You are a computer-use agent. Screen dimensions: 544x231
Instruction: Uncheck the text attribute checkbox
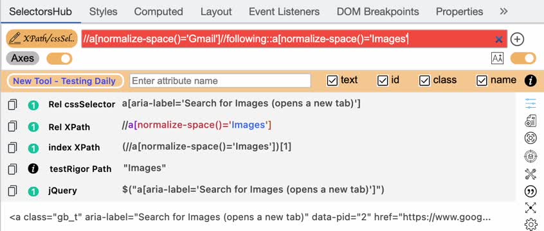[332, 81]
